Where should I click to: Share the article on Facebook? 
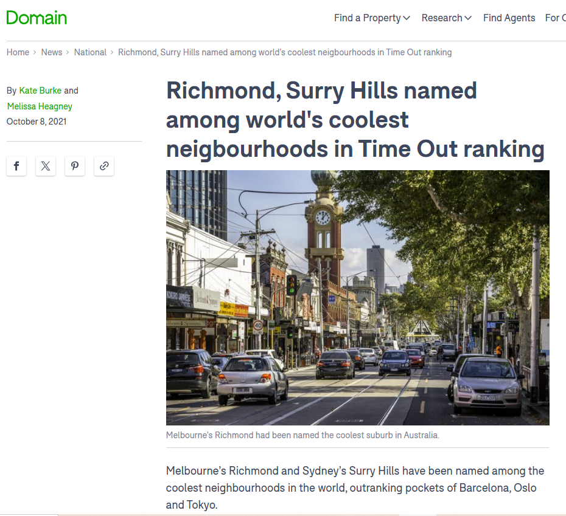click(x=16, y=166)
